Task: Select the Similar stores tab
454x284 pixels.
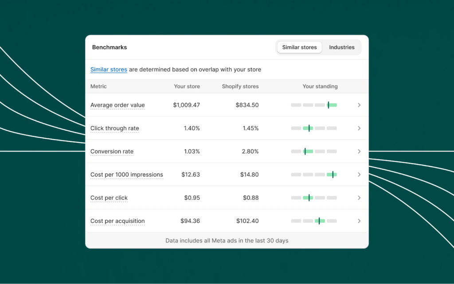Action: point(299,47)
